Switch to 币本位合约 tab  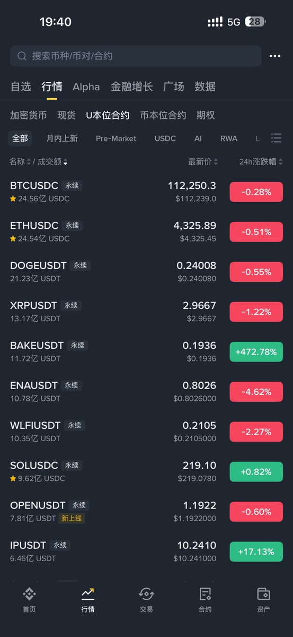(x=163, y=115)
